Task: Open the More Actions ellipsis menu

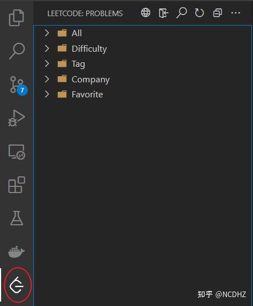Action: tap(235, 13)
